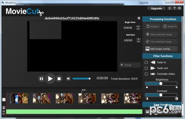Screen dimensions: 185x119
Task: Click the Fade in waveform icon
Action: [153, 62]
